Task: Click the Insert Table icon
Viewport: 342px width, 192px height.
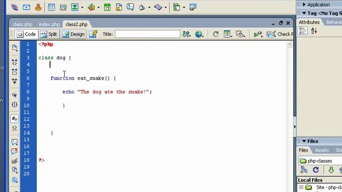Action: coord(51,7)
